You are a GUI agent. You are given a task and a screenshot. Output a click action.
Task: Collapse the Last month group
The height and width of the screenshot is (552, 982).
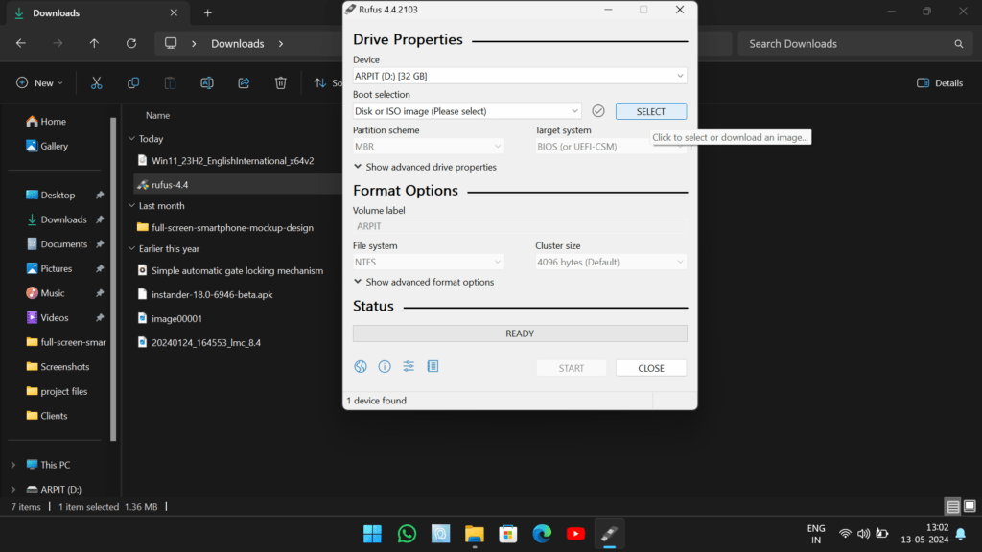coord(131,205)
